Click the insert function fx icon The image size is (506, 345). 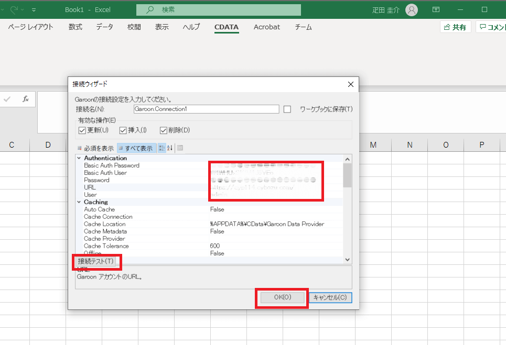[26, 99]
